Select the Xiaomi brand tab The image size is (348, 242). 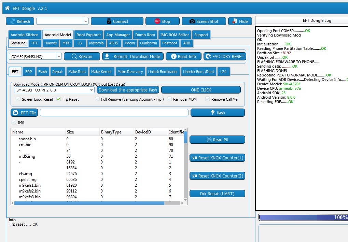pyautogui.click(x=129, y=43)
